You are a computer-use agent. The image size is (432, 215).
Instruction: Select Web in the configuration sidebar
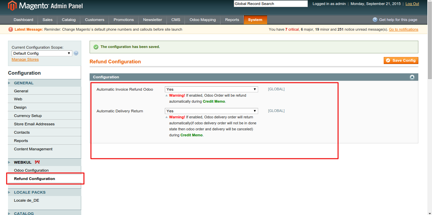pos(18,99)
